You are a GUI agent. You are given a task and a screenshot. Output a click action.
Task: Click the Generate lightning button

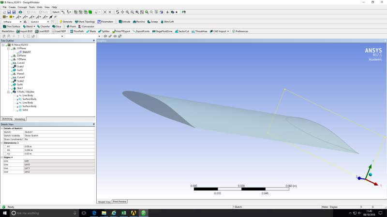click(x=66, y=22)
